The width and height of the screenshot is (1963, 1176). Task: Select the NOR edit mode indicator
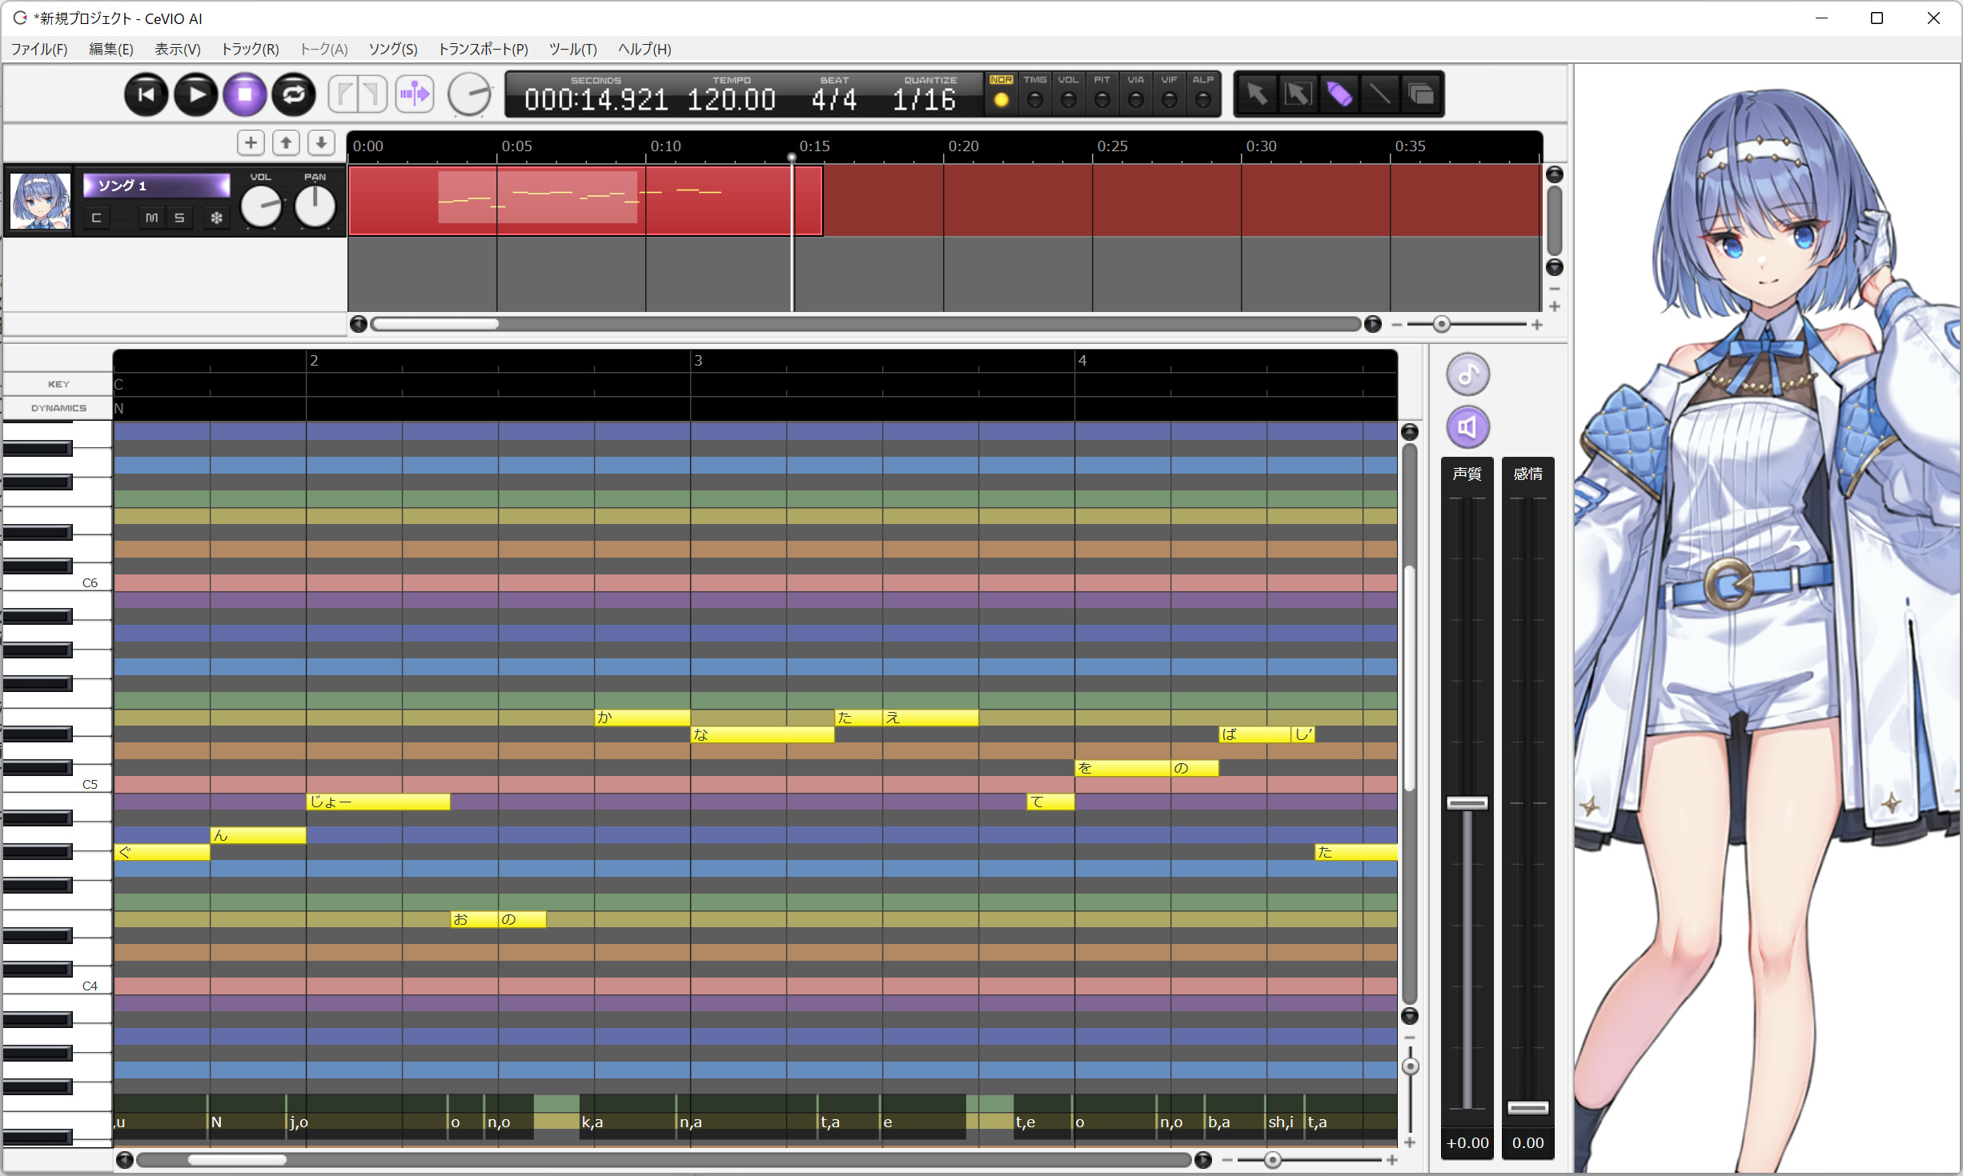point(1001,94)
